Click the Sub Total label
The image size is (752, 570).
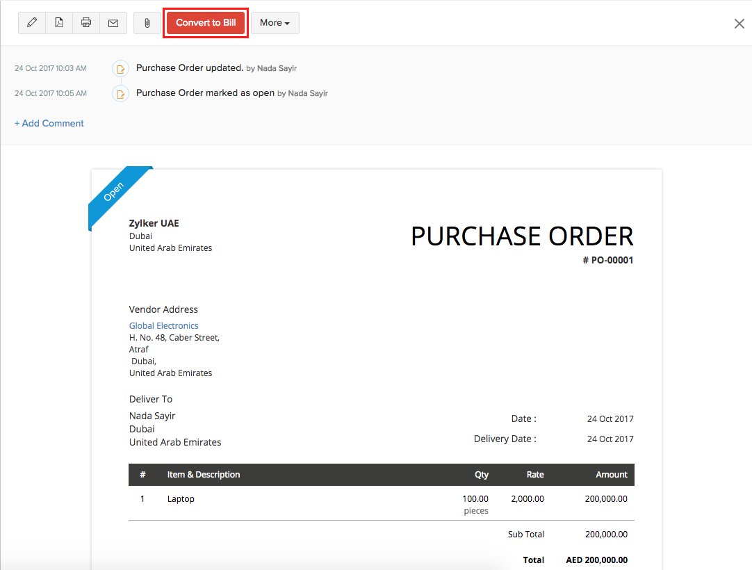click(526, 534)
